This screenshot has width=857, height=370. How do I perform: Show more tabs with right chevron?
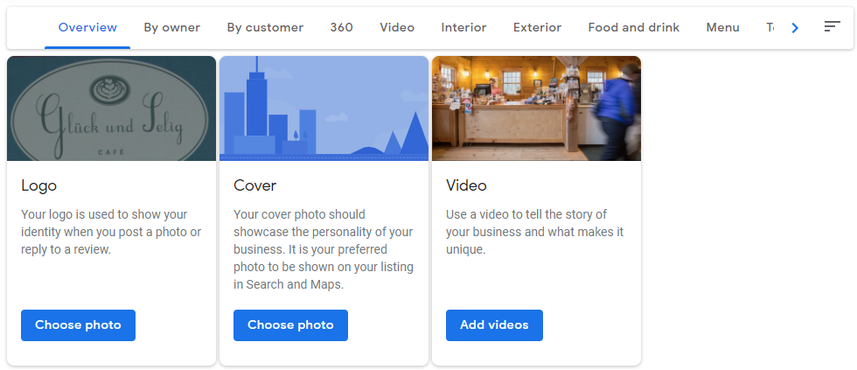795,27
